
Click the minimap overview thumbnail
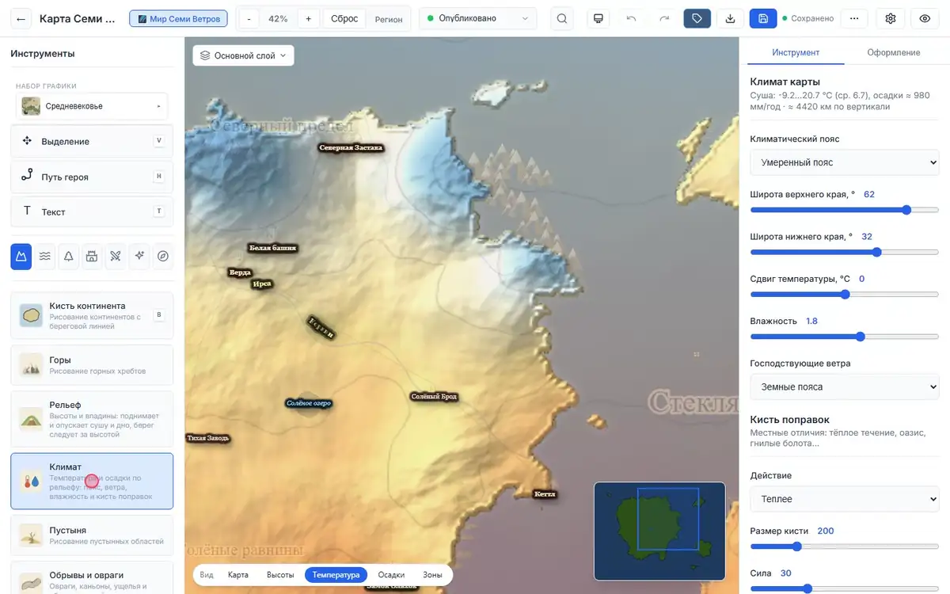(659, 531)
